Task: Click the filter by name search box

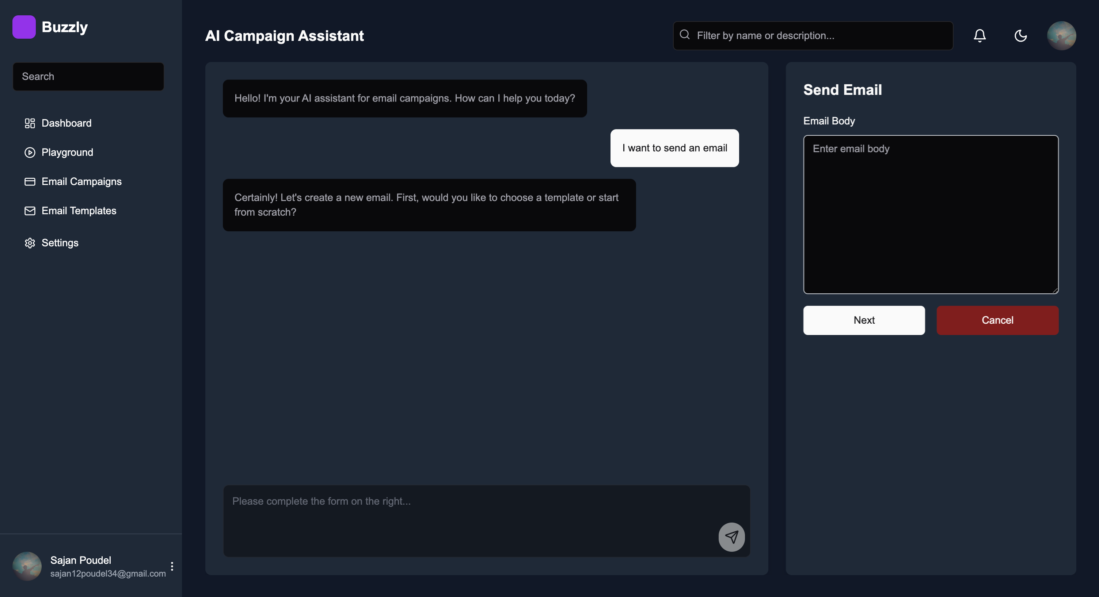Action: tap(819, 35)
